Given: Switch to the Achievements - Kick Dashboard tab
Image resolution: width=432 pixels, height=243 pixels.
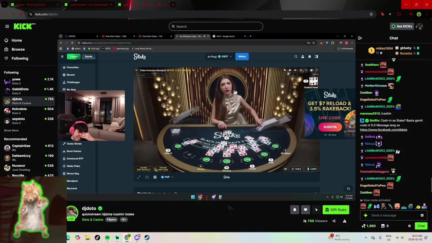Looking at the screenshot, I should [89, 5].
